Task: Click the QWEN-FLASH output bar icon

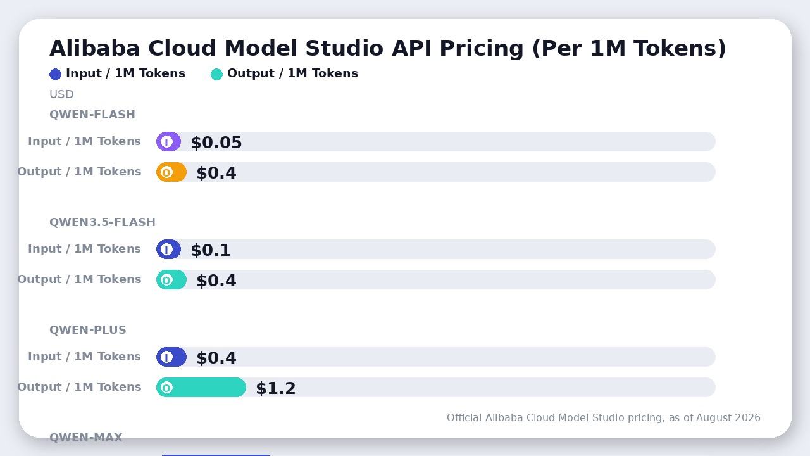Action: coord(166,172)
